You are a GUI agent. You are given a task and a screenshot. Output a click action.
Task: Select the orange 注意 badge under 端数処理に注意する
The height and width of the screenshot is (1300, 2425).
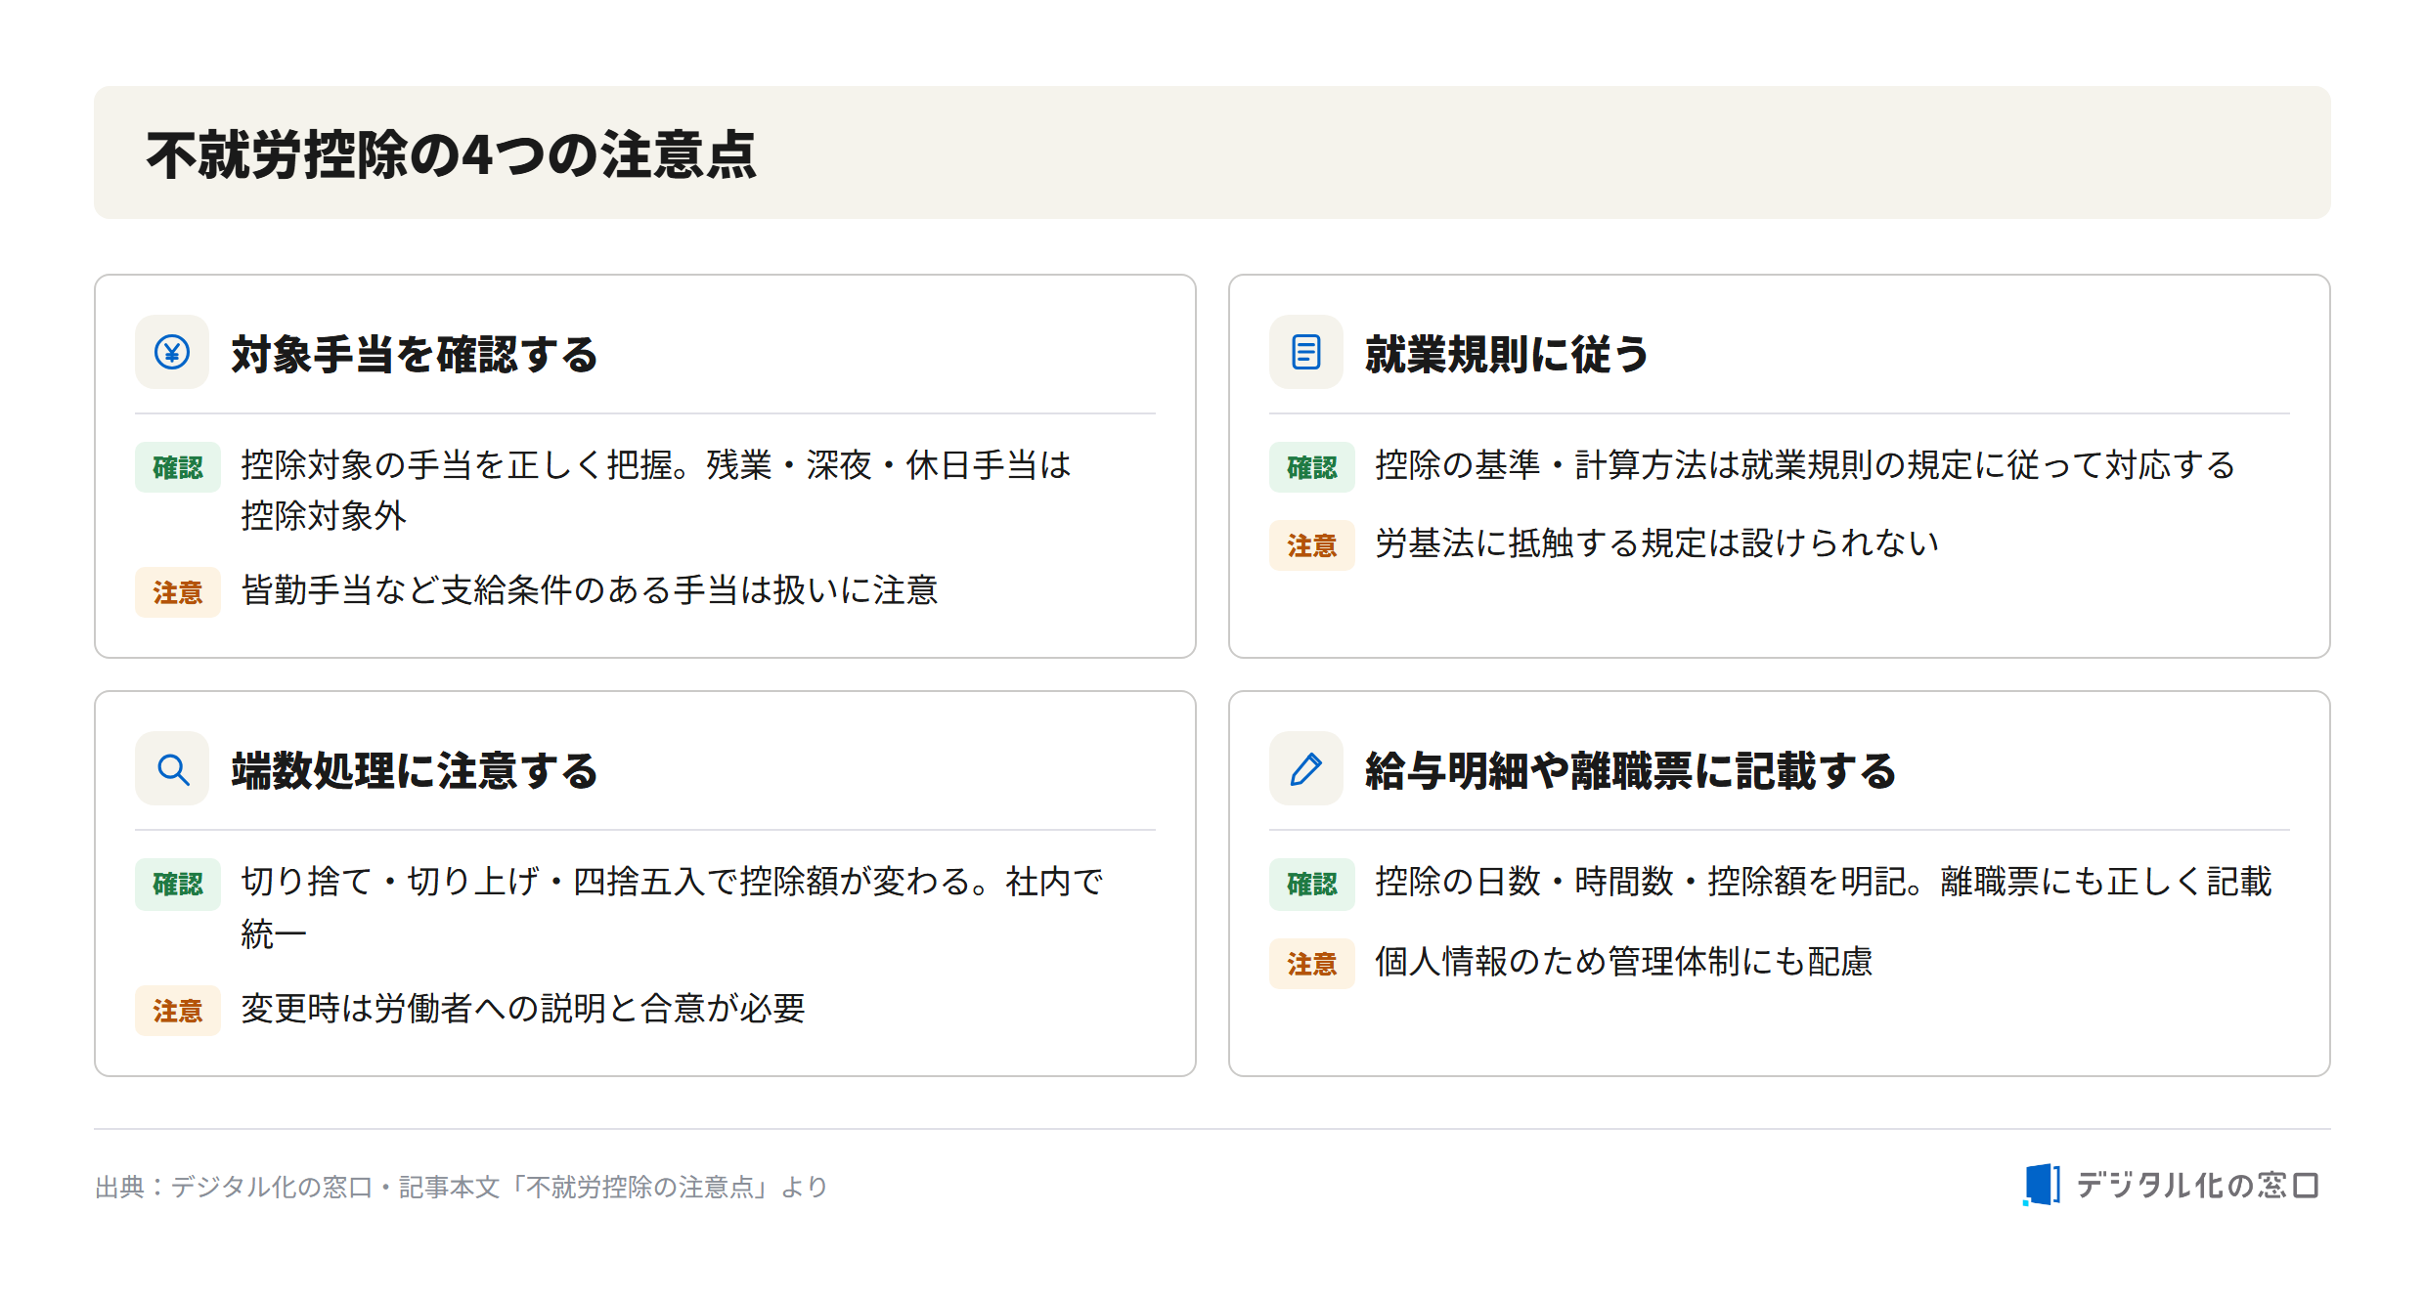click(x=178, y=1011)
